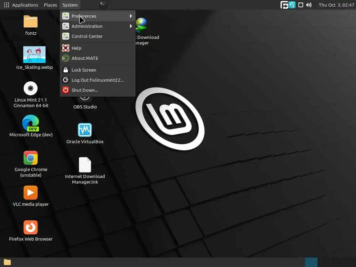Open the clock showing Thu Oct 3

pyautogui.click(x=337, y=5)
